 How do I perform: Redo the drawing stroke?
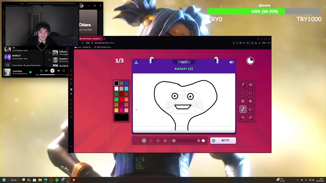[250, 117]
